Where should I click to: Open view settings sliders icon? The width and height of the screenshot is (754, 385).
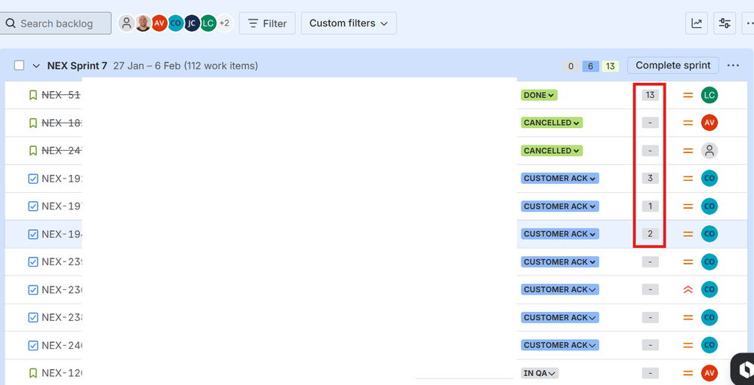coord(724,23)
